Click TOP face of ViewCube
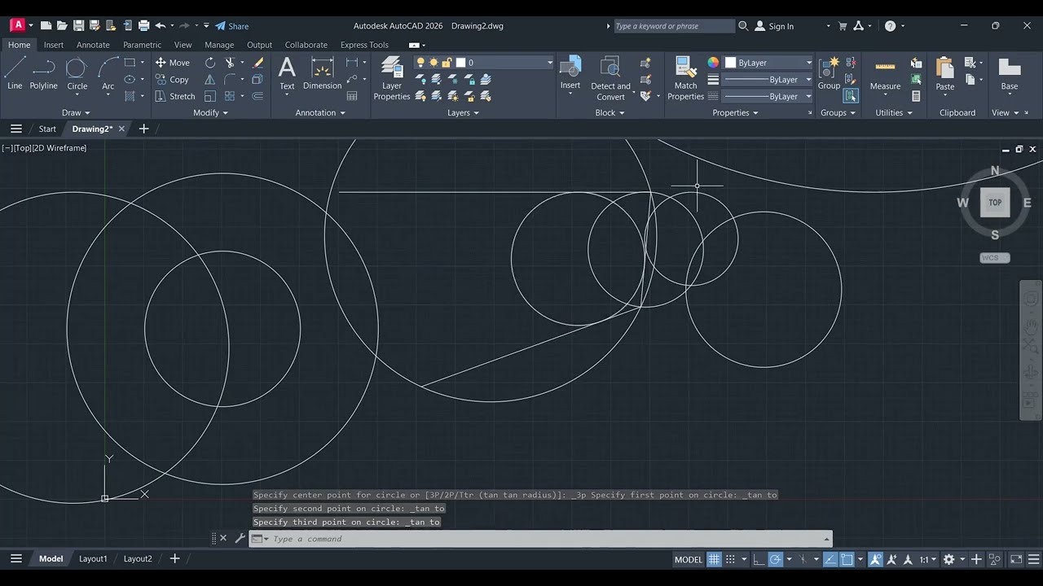Image resolution: width=1043 pixels, height=586 pixels. [x=995, y=203]
